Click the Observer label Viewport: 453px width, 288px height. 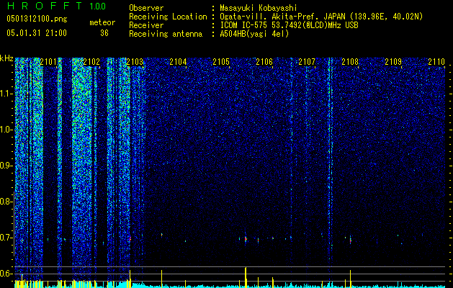click(x=146, y=8)
